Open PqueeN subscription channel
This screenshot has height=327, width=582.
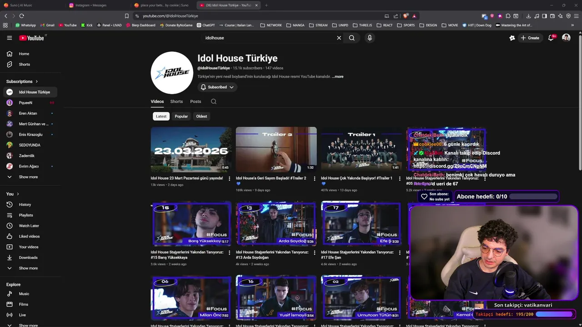click(30, 103)
